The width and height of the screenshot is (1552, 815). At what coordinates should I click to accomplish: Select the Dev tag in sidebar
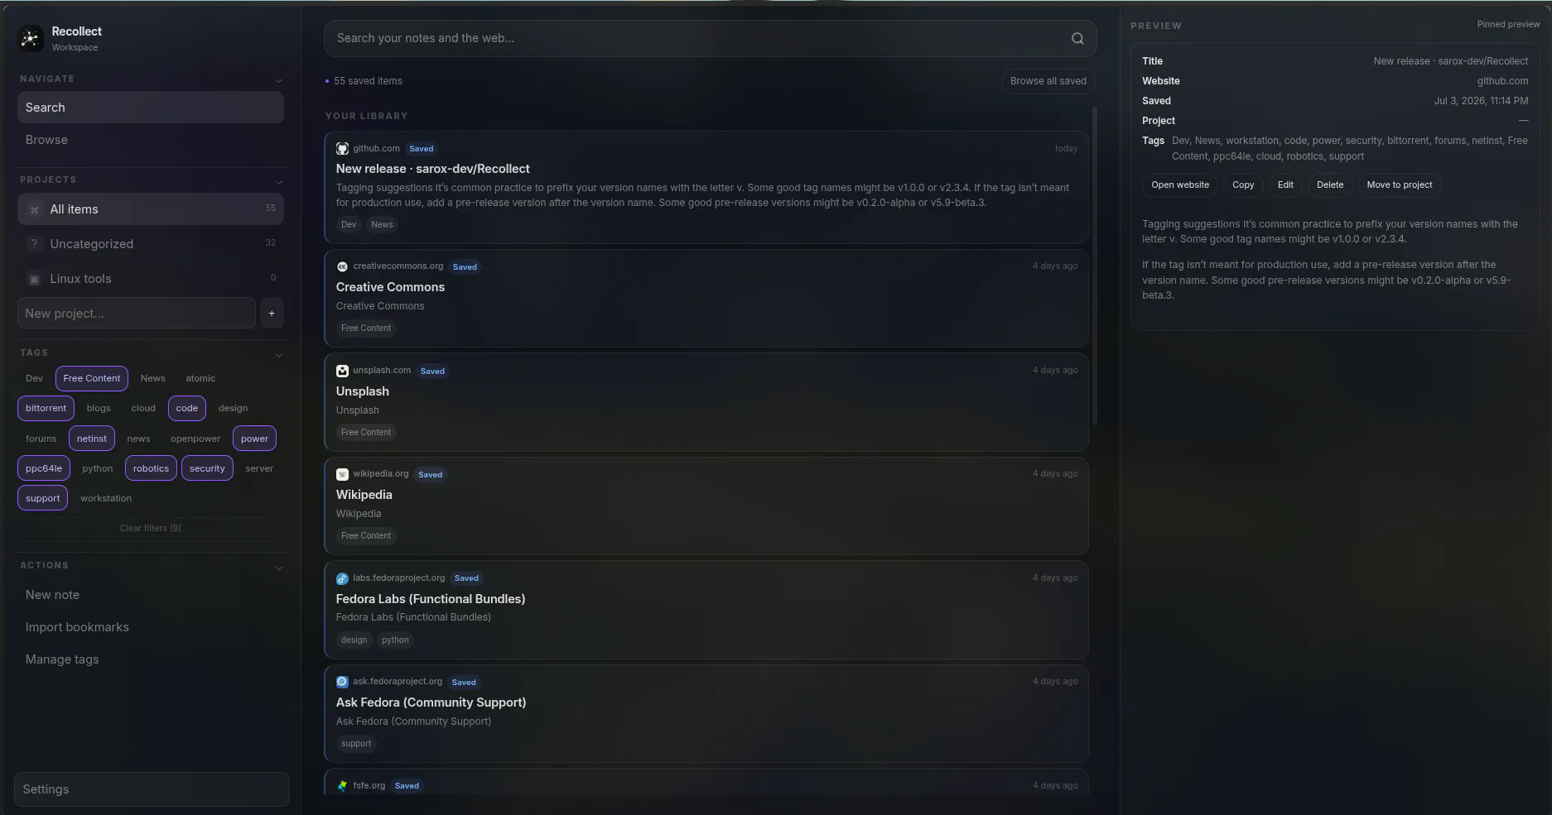34,378
